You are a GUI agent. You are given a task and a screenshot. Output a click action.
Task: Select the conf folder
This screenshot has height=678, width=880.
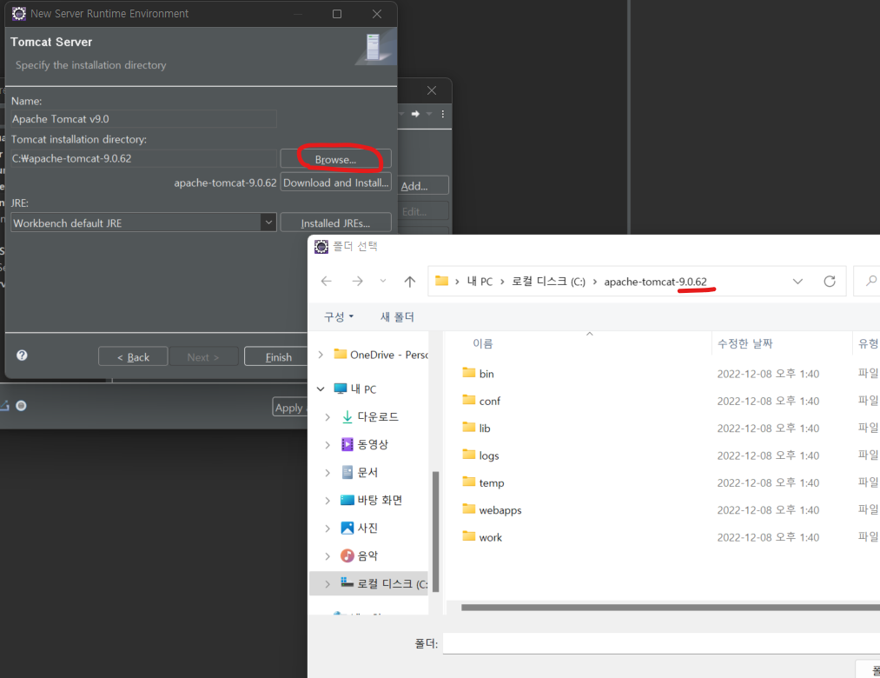point(481,401)
